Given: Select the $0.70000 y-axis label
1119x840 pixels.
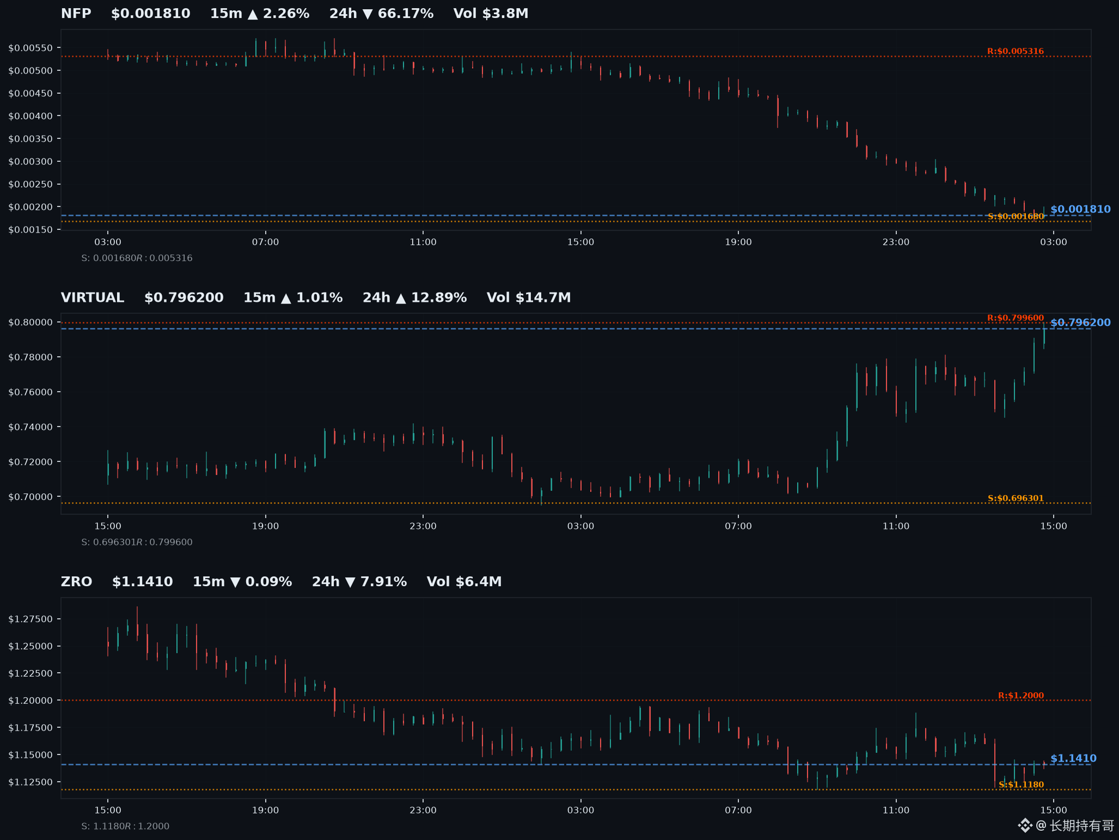Looking at the screenshot, I should (30, 497).
